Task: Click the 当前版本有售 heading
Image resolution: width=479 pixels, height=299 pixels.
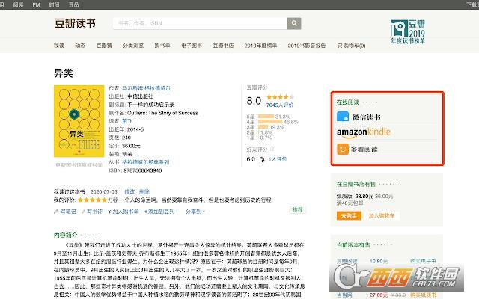Action: point(353,244)
